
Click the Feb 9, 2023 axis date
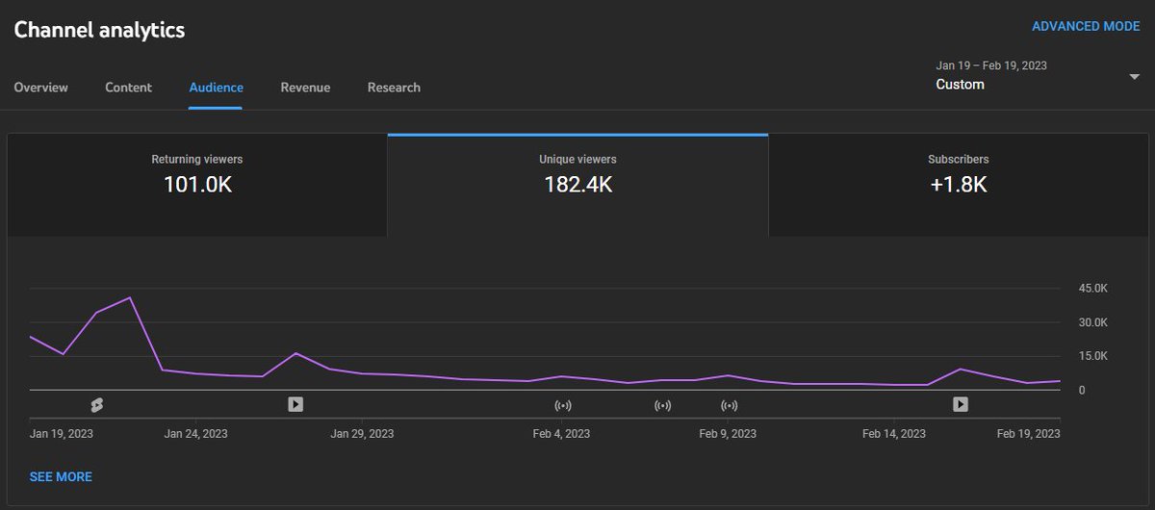728,434
